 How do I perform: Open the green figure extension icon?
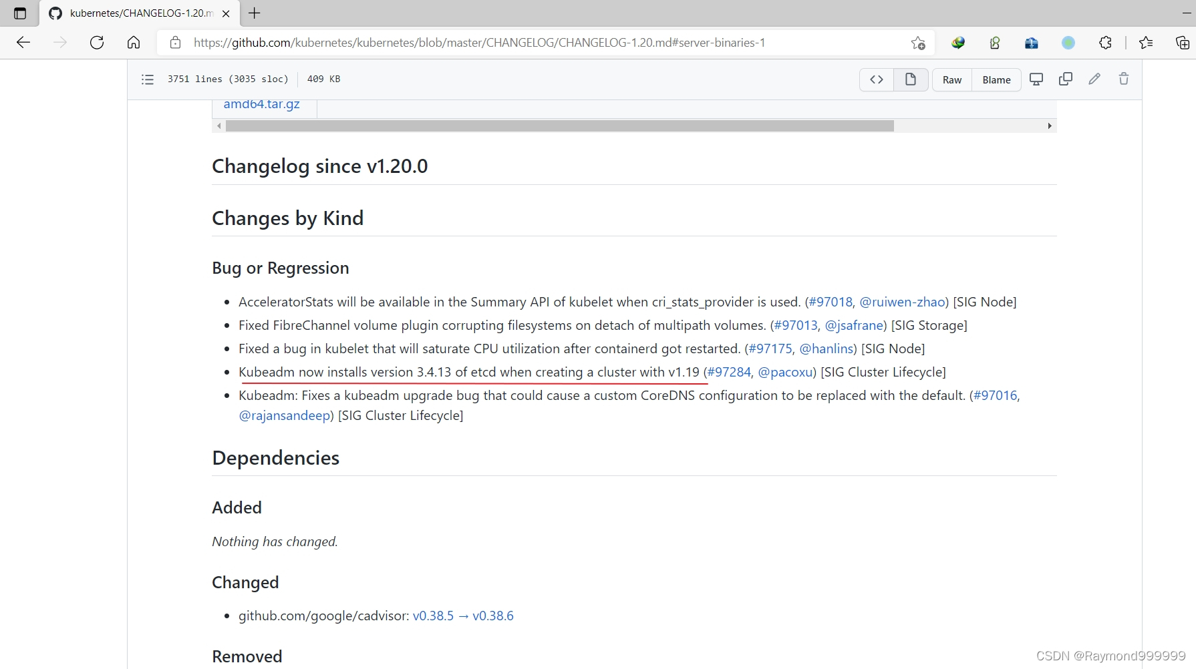(995, 43)
